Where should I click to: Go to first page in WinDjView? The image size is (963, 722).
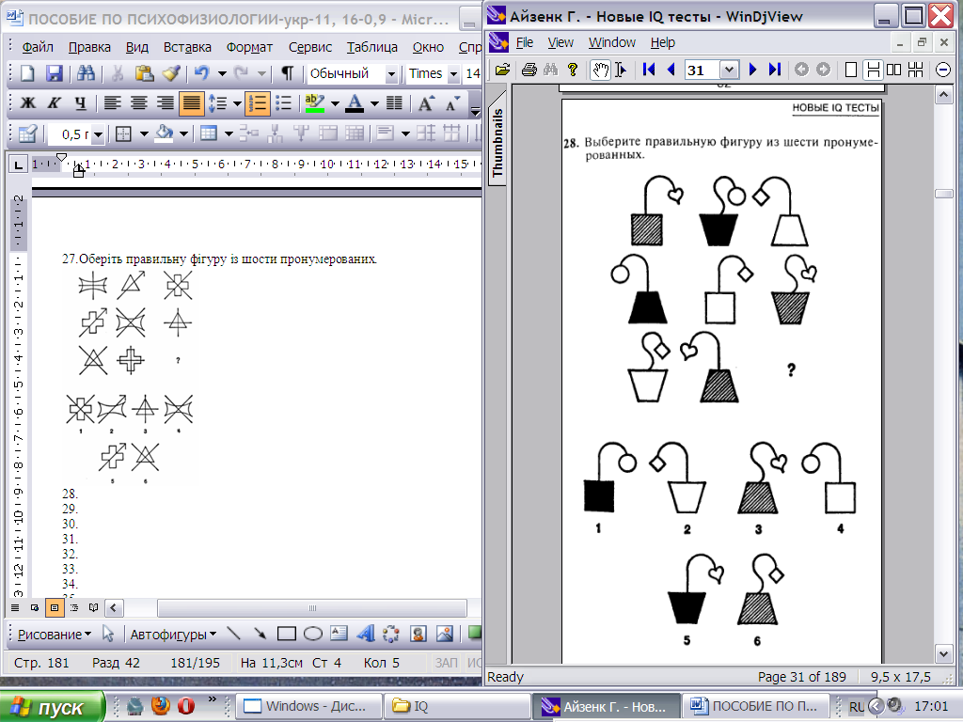pyautogui.click(x=649, y=70)
